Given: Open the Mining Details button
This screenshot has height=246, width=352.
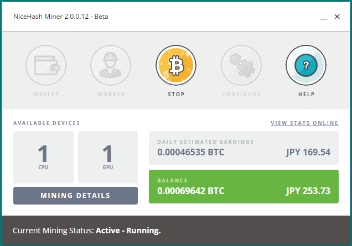Looking at the screenshot, I should (x=75, y=196).
